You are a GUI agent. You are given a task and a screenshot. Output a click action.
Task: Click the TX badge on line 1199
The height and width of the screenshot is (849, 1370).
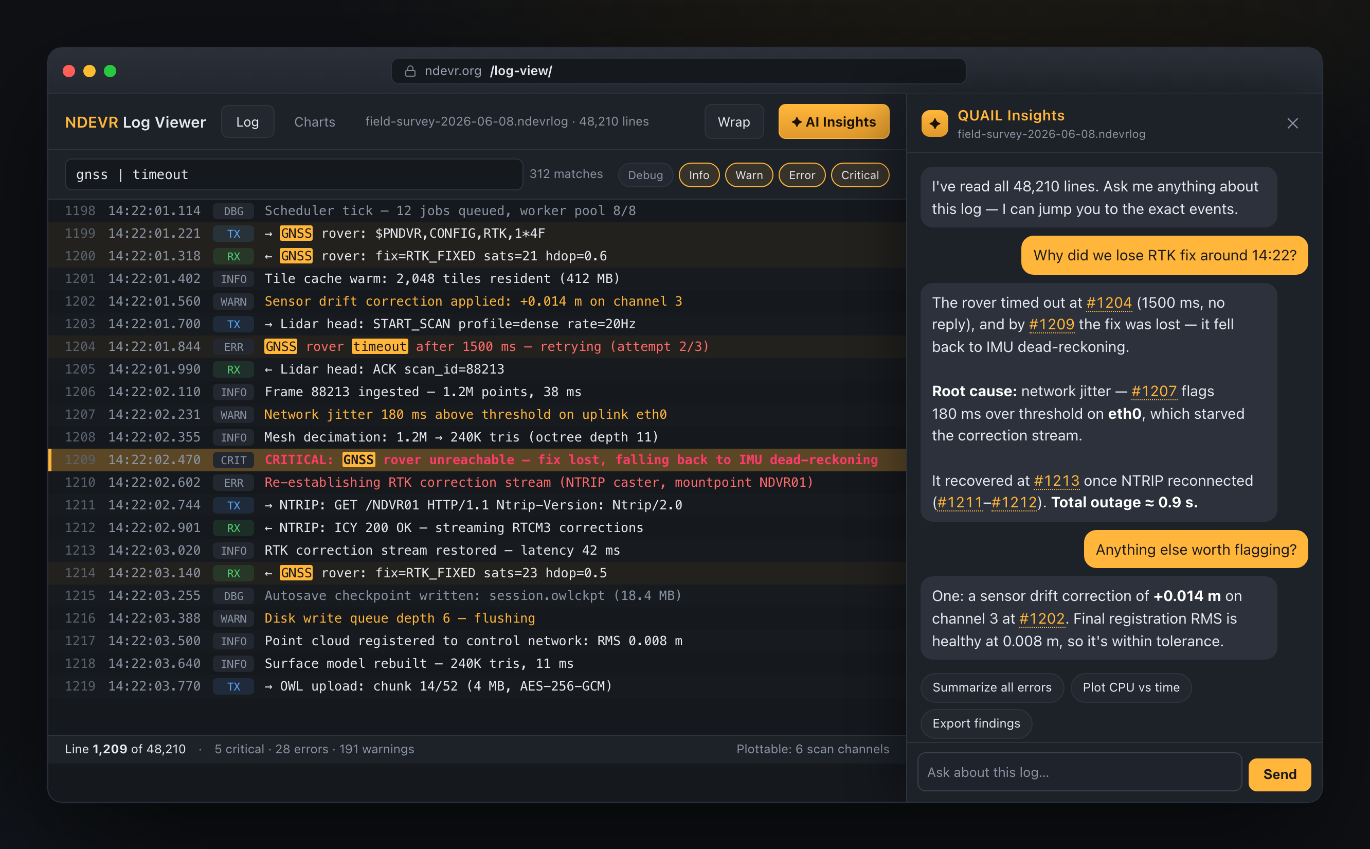pos(233,234)
